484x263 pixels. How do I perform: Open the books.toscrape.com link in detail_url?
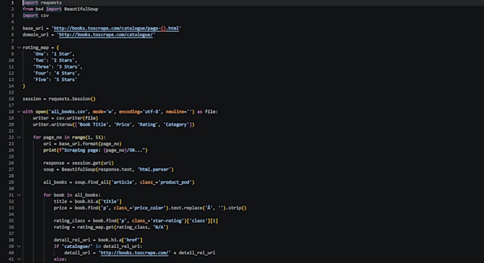click(135, 252)
